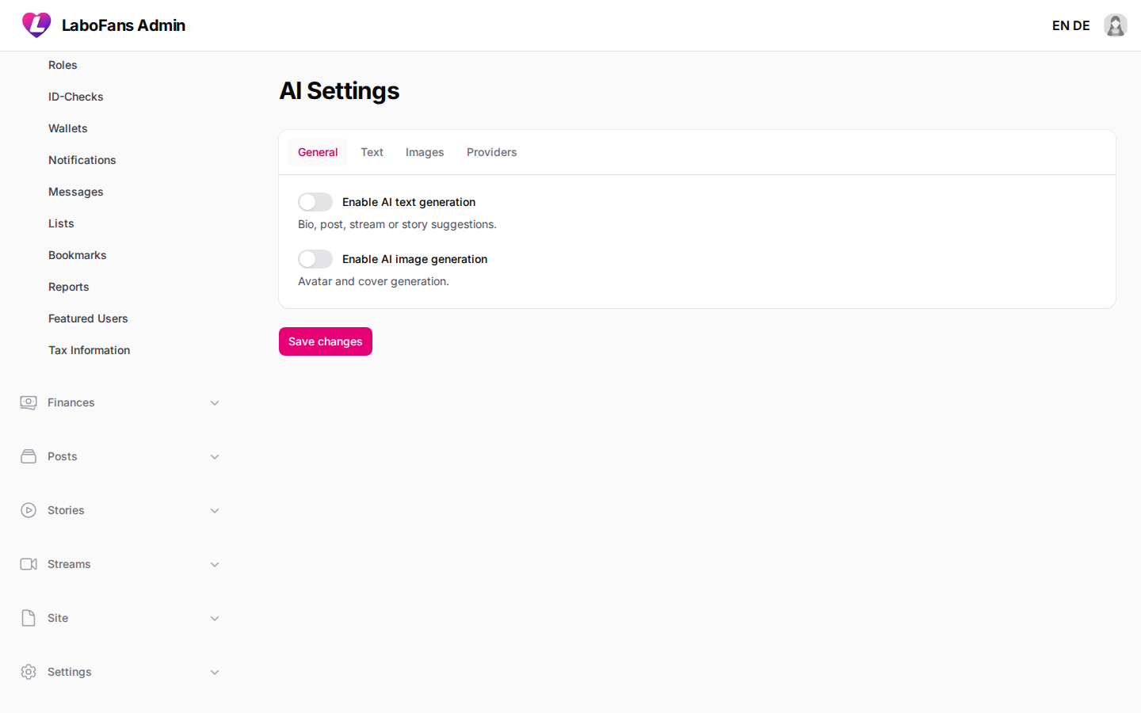Screen dimensions: 1141x713
Task: Expand the Posts section chevron
Action: tap(215, 457)
